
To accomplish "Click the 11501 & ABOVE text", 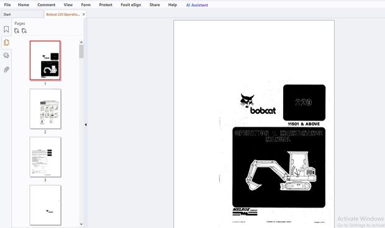I will [304, 124].
